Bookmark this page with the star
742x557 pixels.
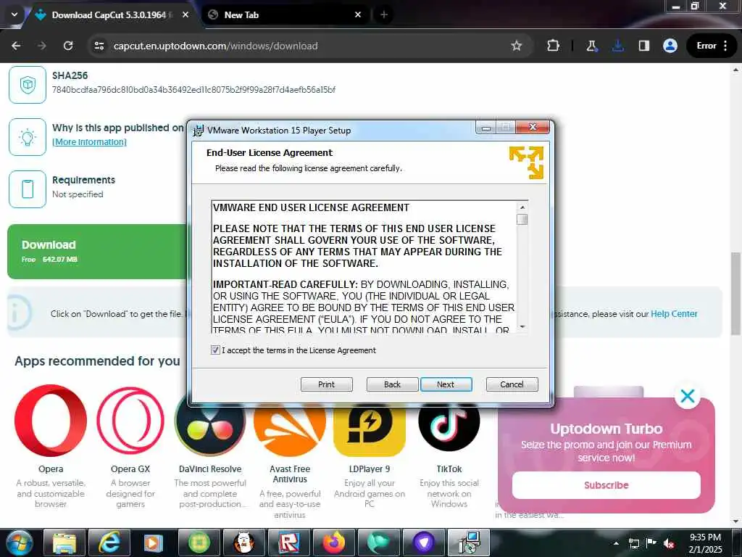[x=516, y=46]
